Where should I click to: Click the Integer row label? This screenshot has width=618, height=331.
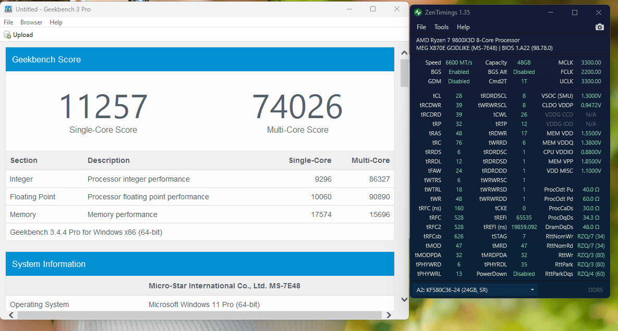pyautogui.click(x=21, y=179)
